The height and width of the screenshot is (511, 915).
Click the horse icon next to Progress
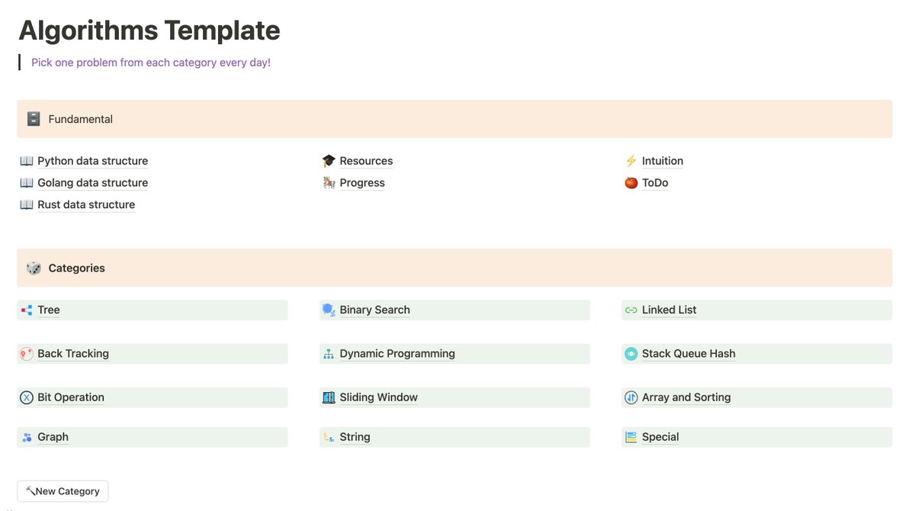pyautogui.click(x=329, y=183)
